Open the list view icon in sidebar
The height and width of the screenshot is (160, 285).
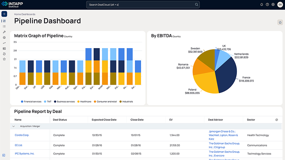tap(4, 26)
